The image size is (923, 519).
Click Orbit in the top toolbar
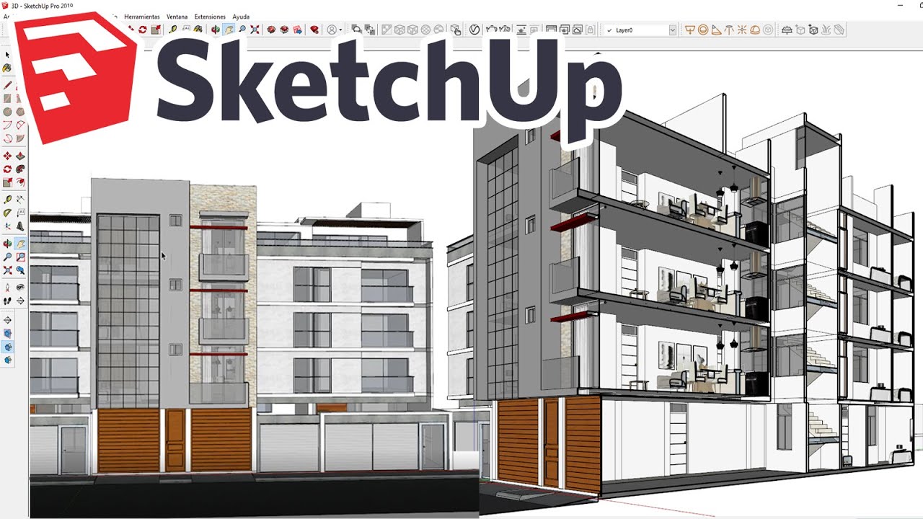[x=215, y=30]
